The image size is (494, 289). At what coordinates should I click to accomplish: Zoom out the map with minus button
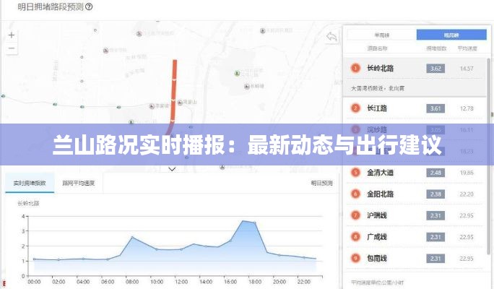click(12, 48)
